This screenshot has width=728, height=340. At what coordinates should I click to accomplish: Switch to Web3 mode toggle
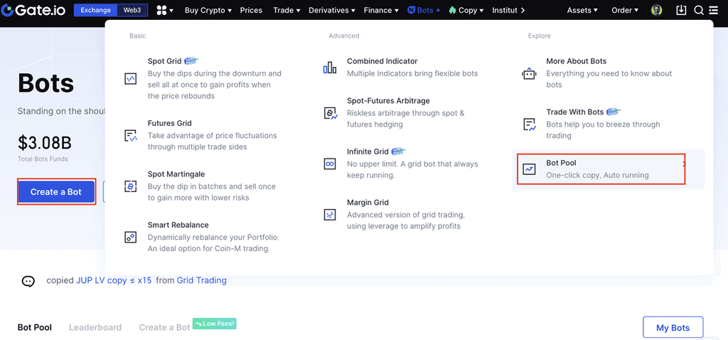coord(132,11)
